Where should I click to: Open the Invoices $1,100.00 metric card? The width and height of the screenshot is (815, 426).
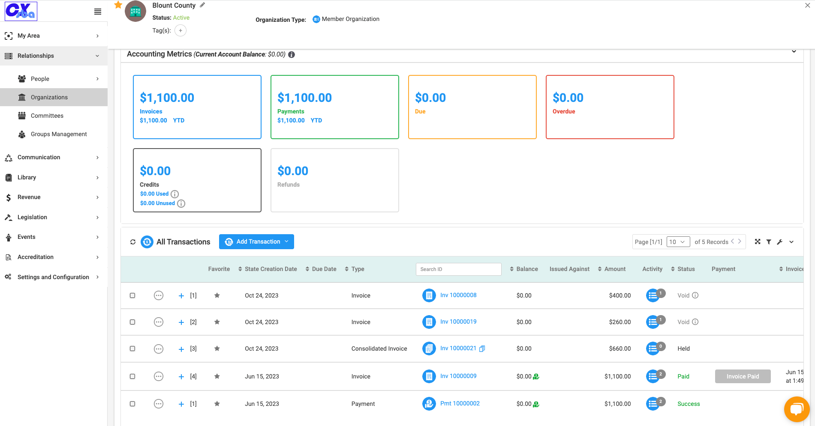coord(197,107)
